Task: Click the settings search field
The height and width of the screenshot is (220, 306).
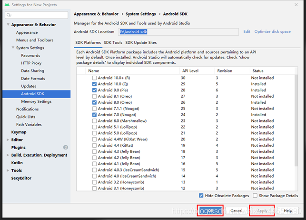Action: pyautogui.click(x=37, y=15)
